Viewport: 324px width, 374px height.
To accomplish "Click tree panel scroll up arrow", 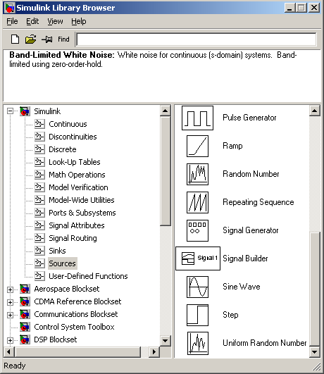I will (165, 111).
